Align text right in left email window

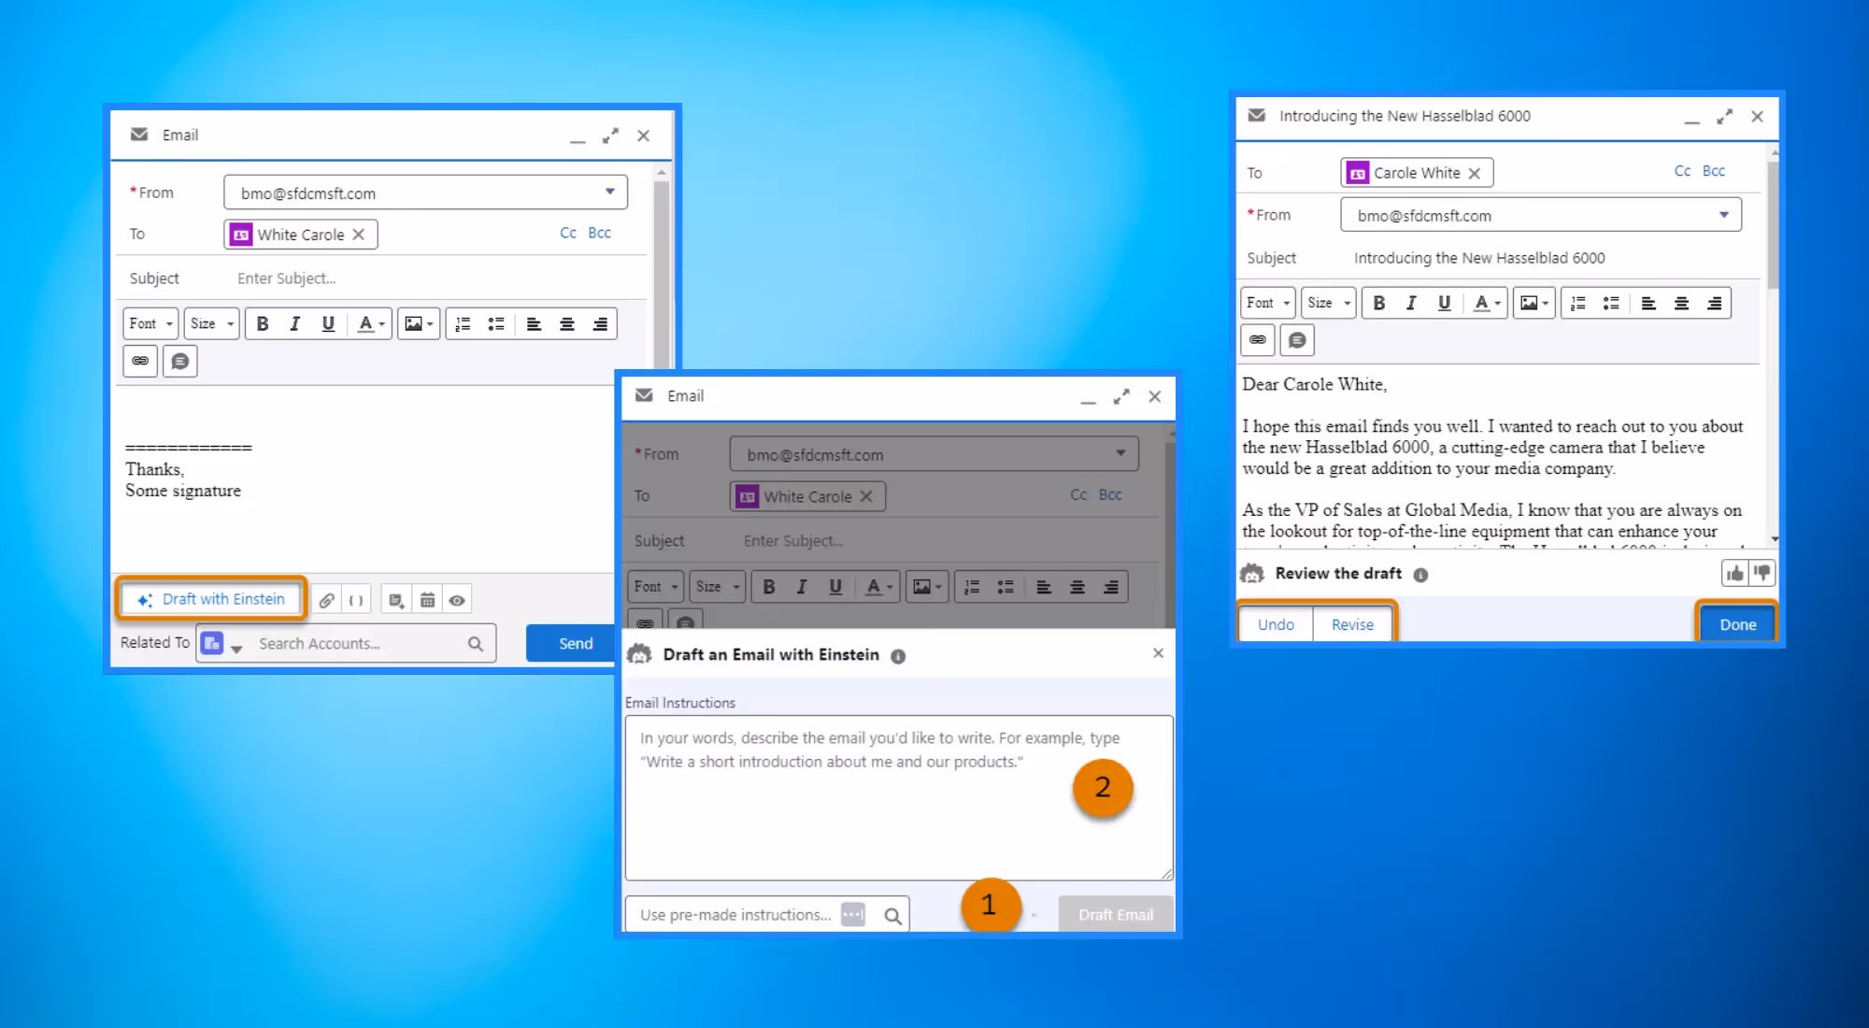click(600, 323)
